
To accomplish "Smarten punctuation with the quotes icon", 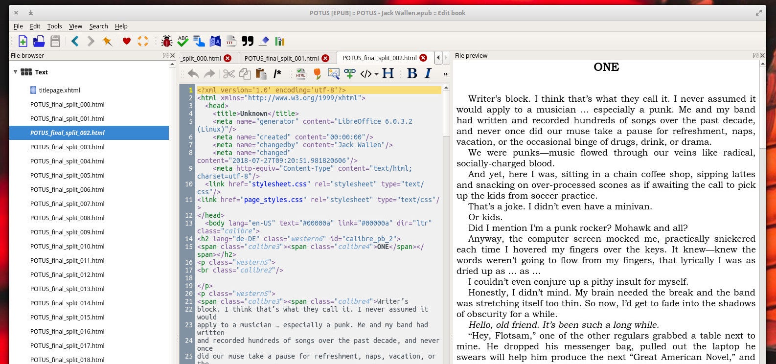I will coord(248,41).
